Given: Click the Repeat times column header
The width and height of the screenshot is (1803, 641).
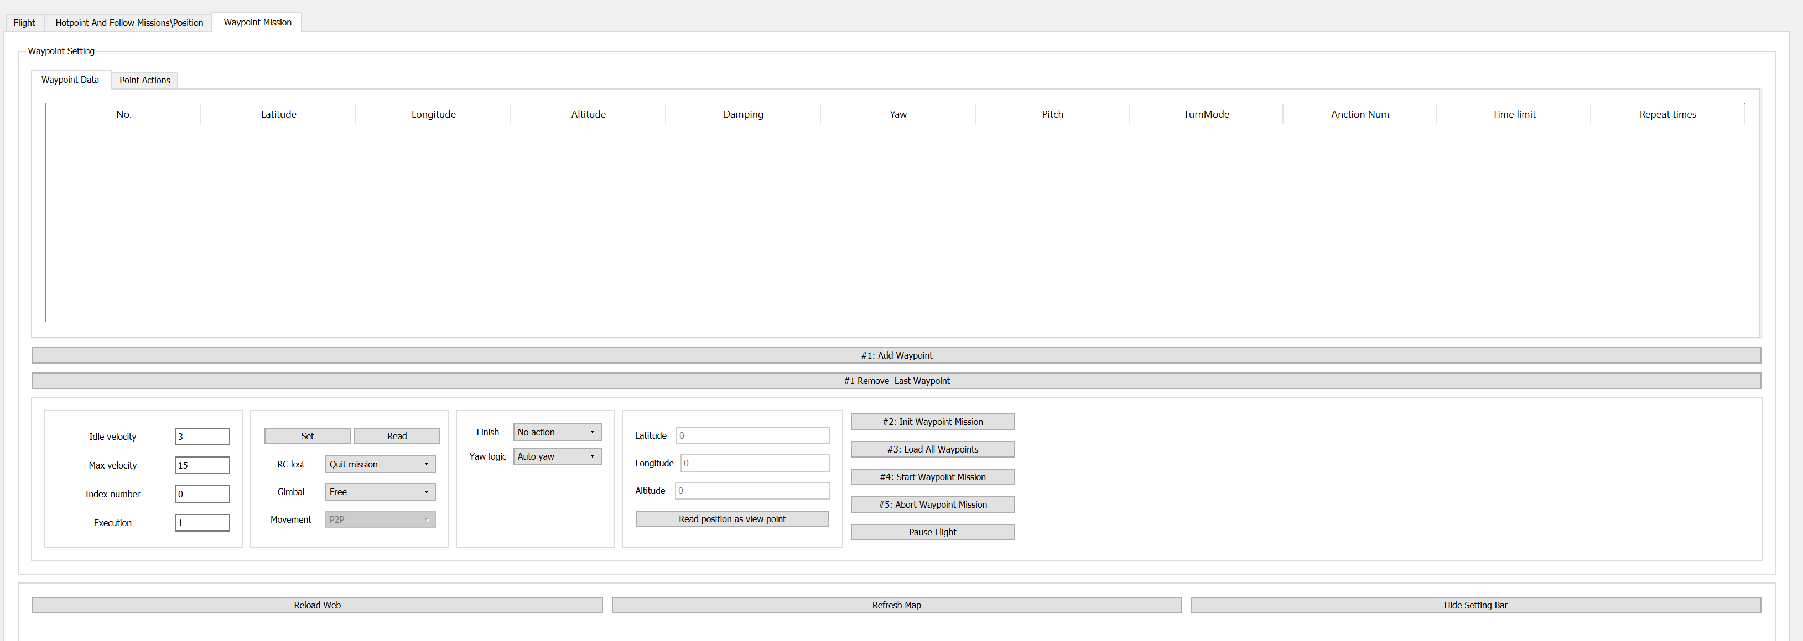Looking at the screenshot, I should click(x=1667, y=114).
